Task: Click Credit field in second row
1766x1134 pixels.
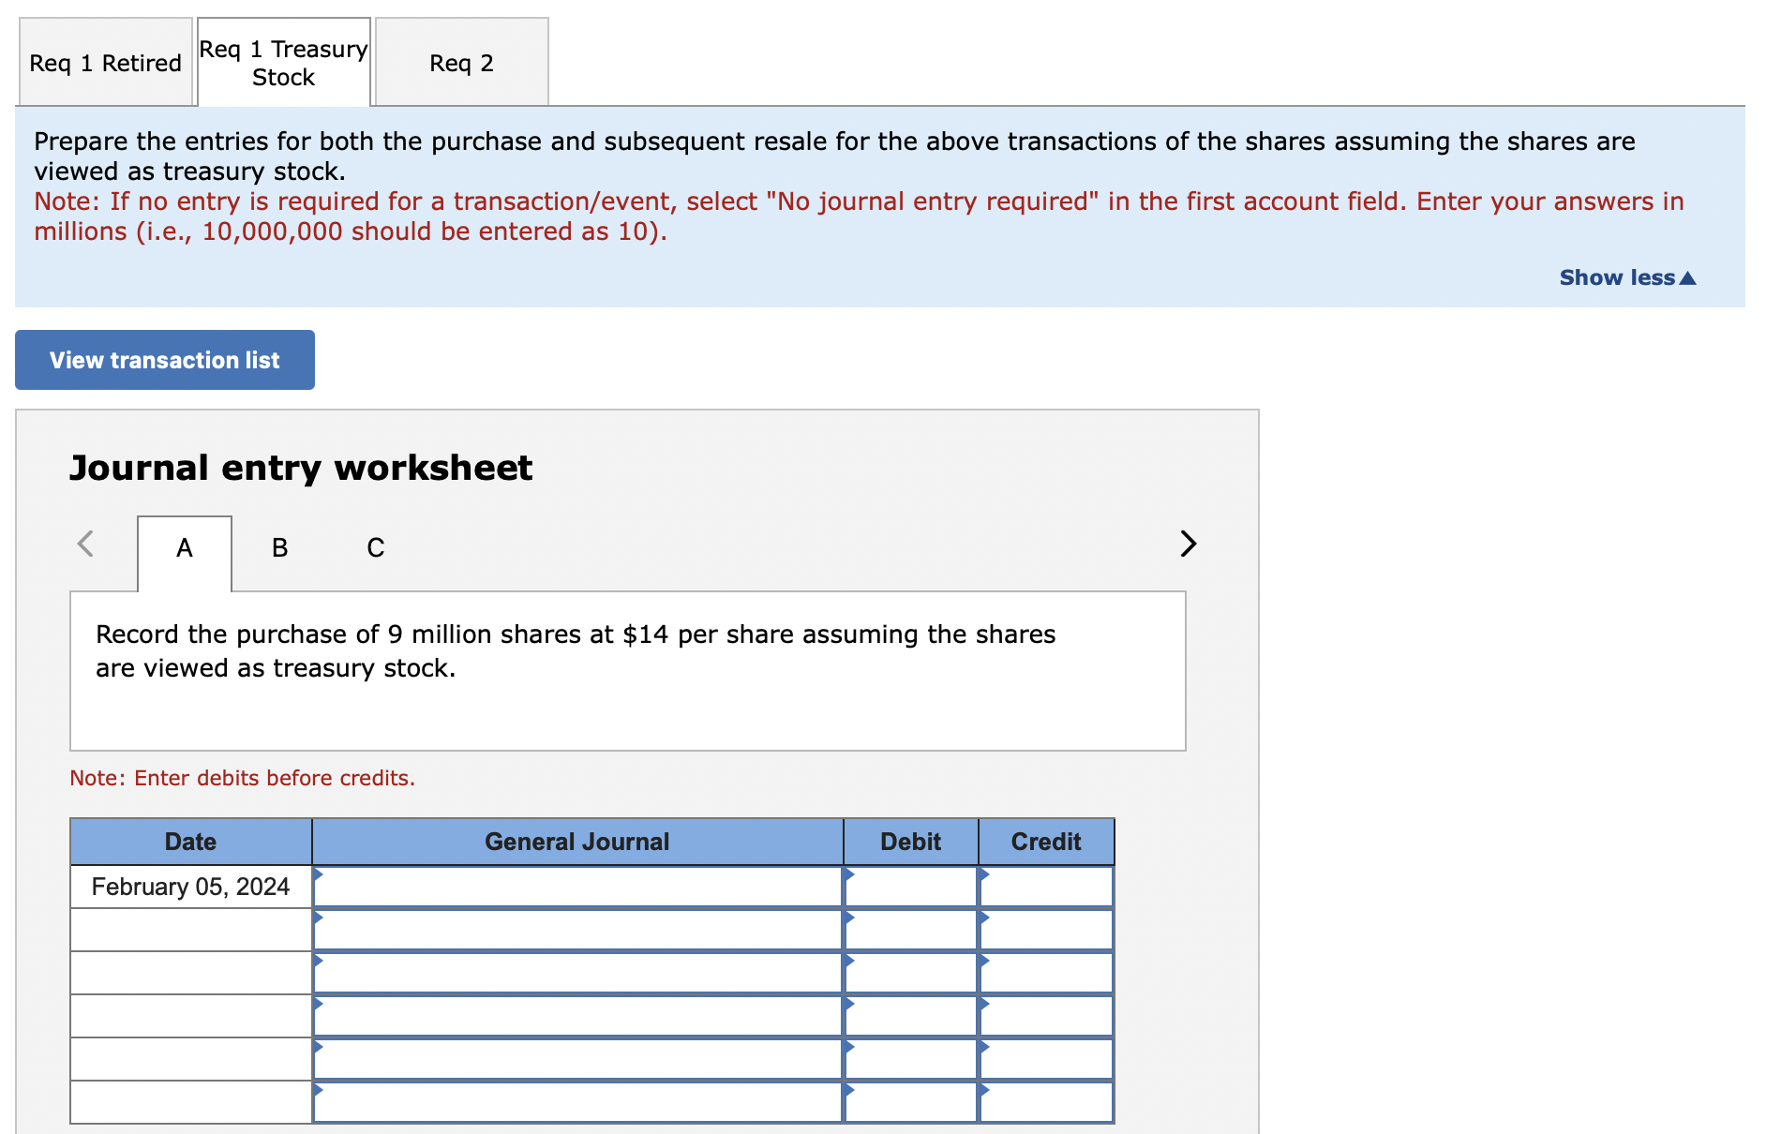Action: (1046, 930)
